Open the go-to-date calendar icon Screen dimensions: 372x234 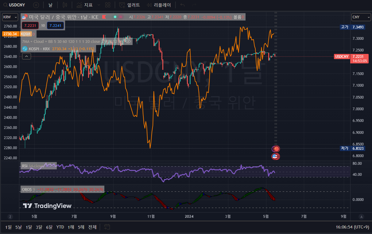[x=107, y=227]
